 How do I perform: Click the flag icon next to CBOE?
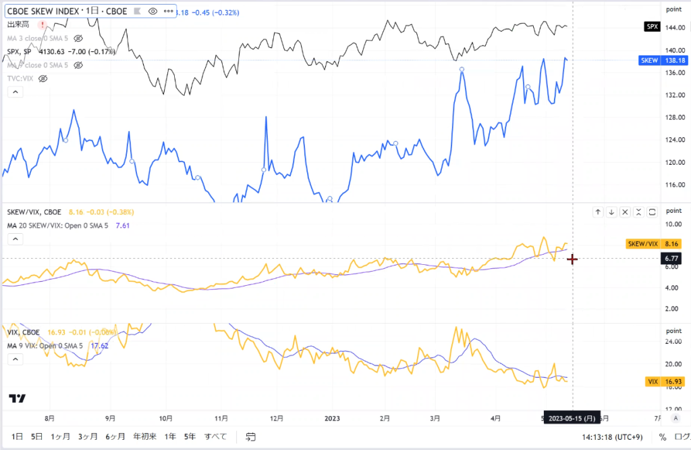coord(137,11)
